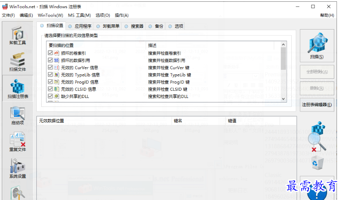Switch to the 选项 tab
Image resolution: width=341 pixels, height=200 pixels.
click(176, 26)
